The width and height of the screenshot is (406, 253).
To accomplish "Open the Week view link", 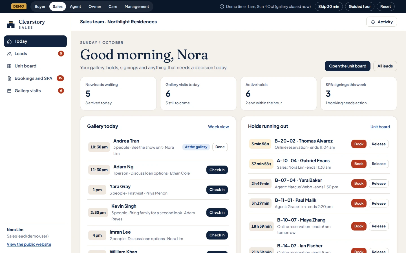I will click(219, 127).
